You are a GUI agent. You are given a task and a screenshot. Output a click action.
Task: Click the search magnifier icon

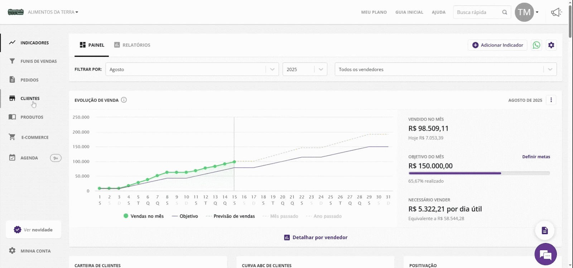(x=505, y=12)
